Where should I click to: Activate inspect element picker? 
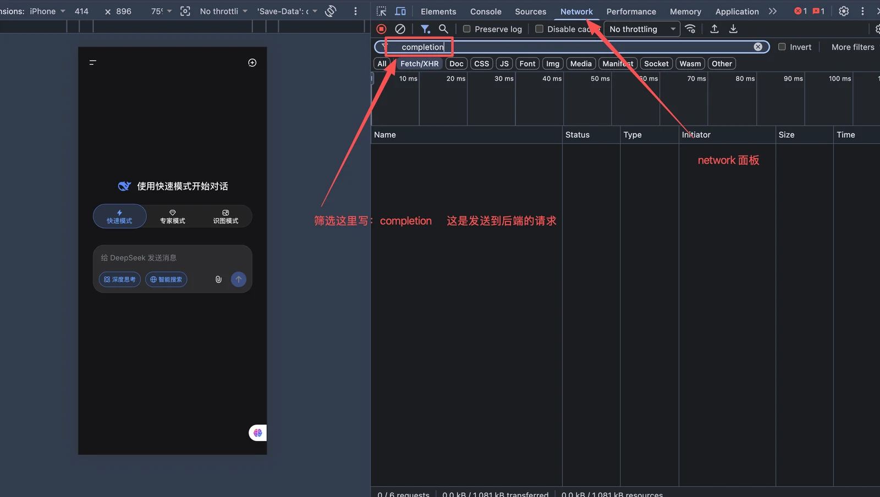pyautogui.click(x=382, y=12)
